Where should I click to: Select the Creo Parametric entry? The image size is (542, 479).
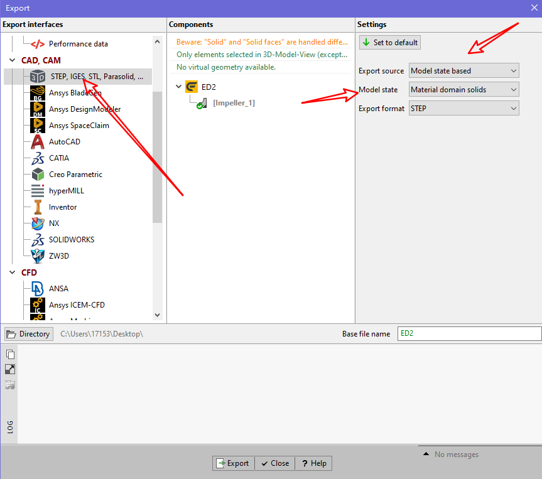click(75, 175)
